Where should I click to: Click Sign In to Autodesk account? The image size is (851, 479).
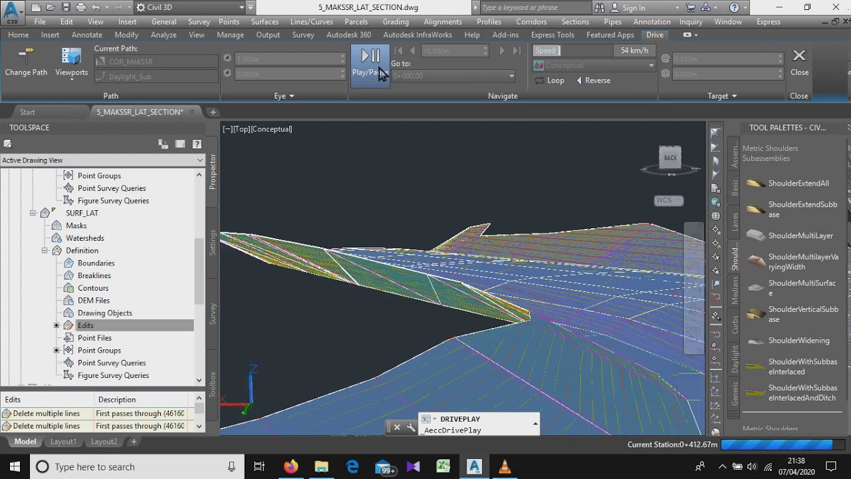pos(628,8)
